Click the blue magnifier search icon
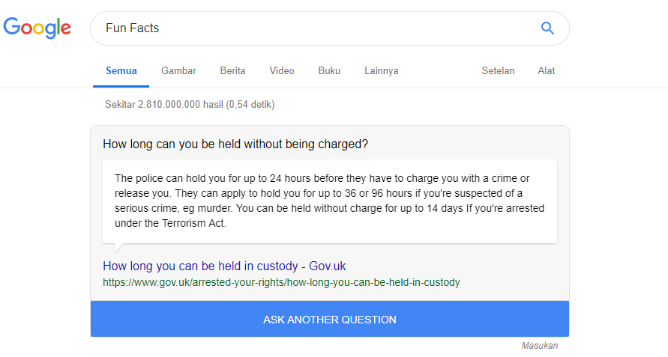Screen dimensions: 668x357 (x=547, y=28)
